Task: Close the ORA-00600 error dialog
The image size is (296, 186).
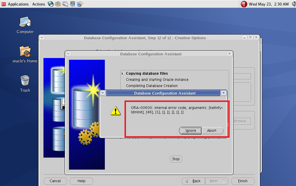Action: click(x=223, y=93)
